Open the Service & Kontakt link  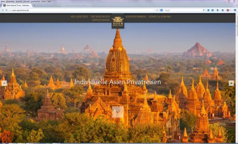pos(160,17)
